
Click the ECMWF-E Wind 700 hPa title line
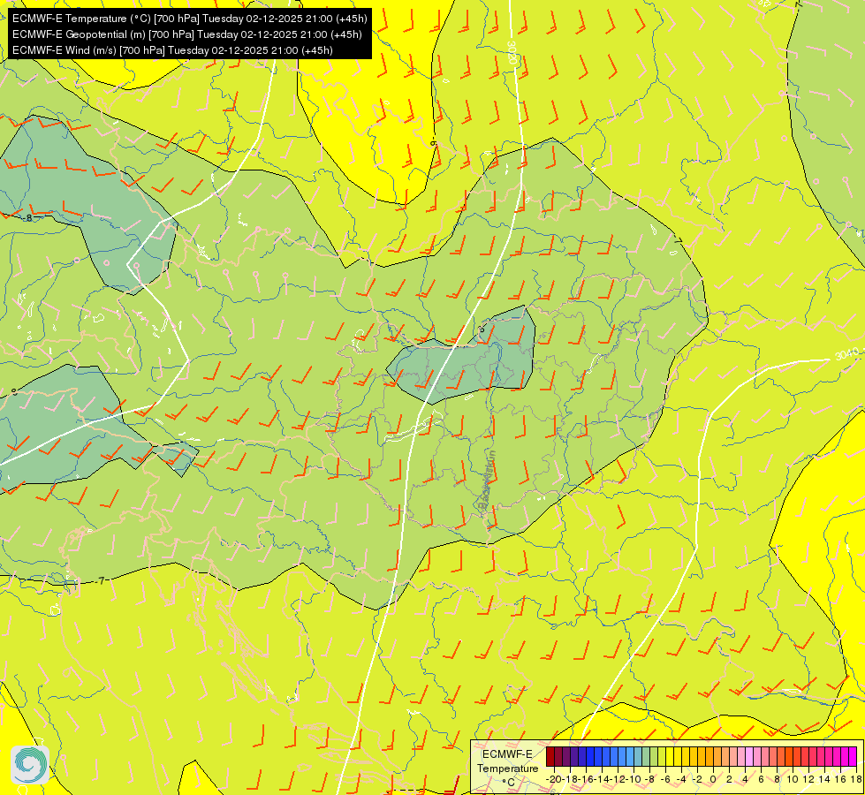pyautogui.click(x=172, y=50)
